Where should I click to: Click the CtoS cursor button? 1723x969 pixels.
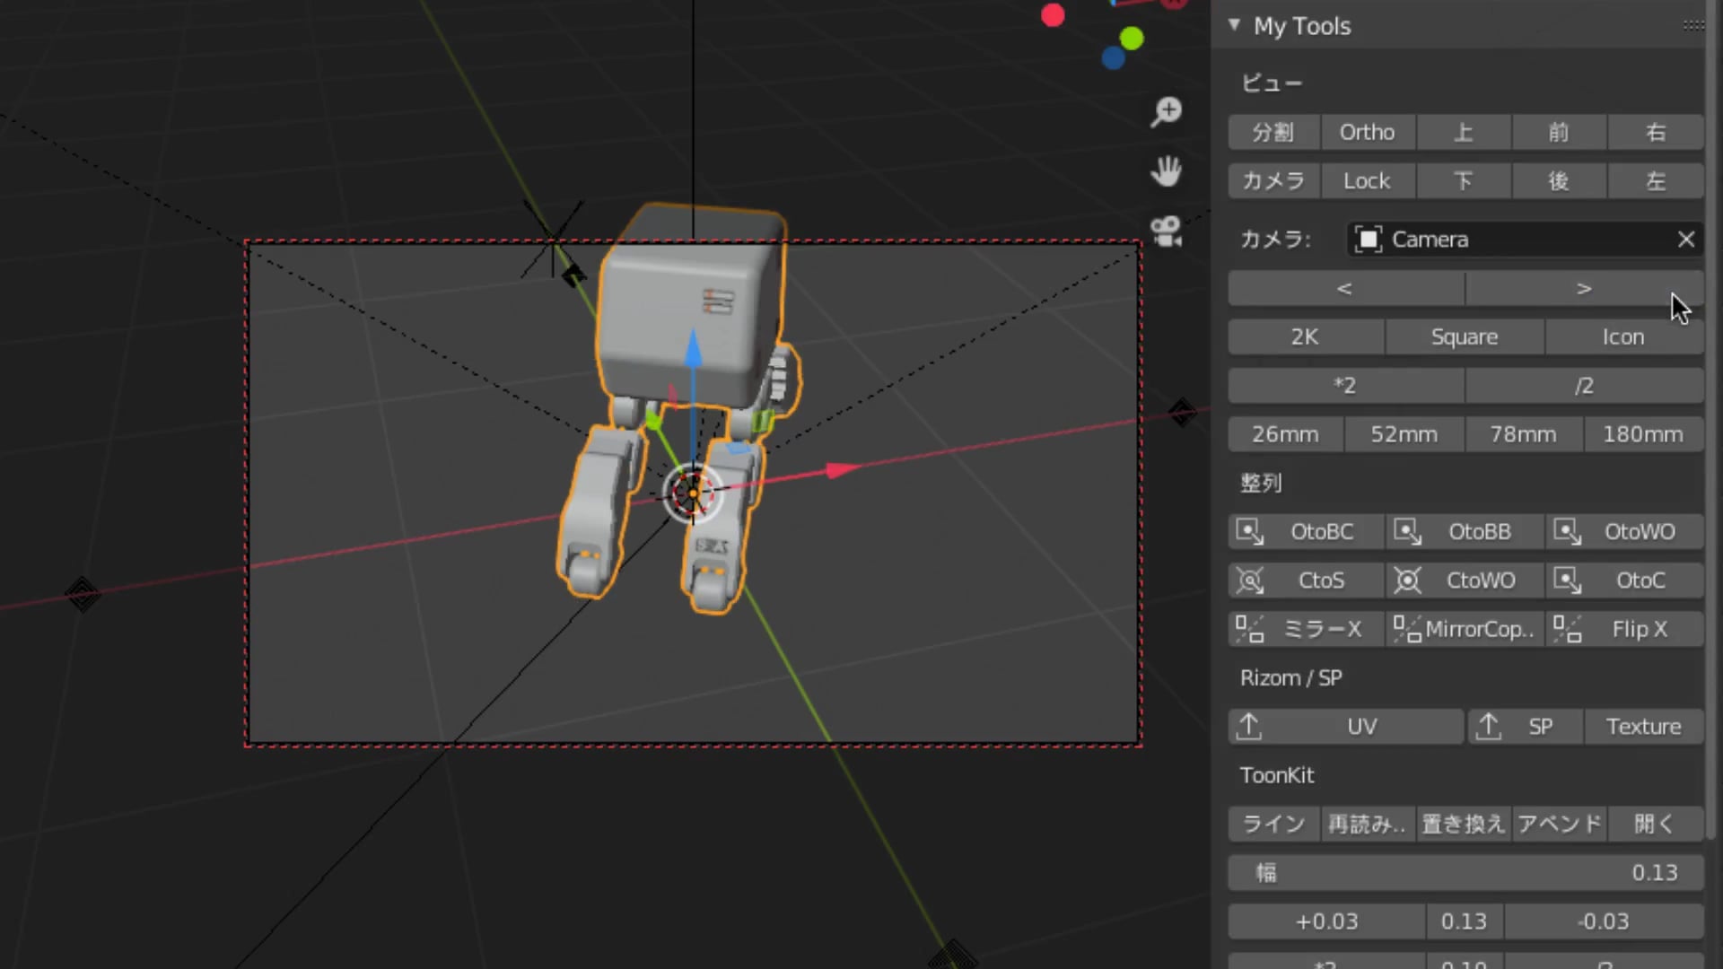pyautogui.click(x=1306, y=581)
